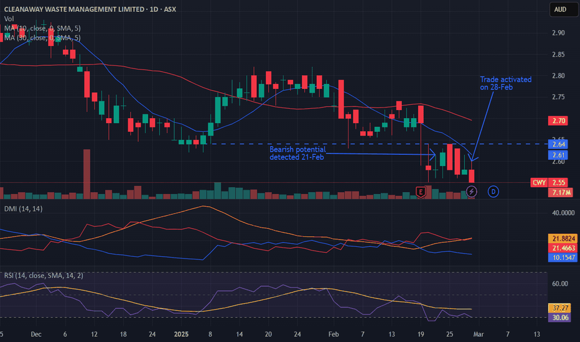Click the 37.27 RSI average label
The height and width of the screenshot is (342, 580).
(x=560, y=308)
